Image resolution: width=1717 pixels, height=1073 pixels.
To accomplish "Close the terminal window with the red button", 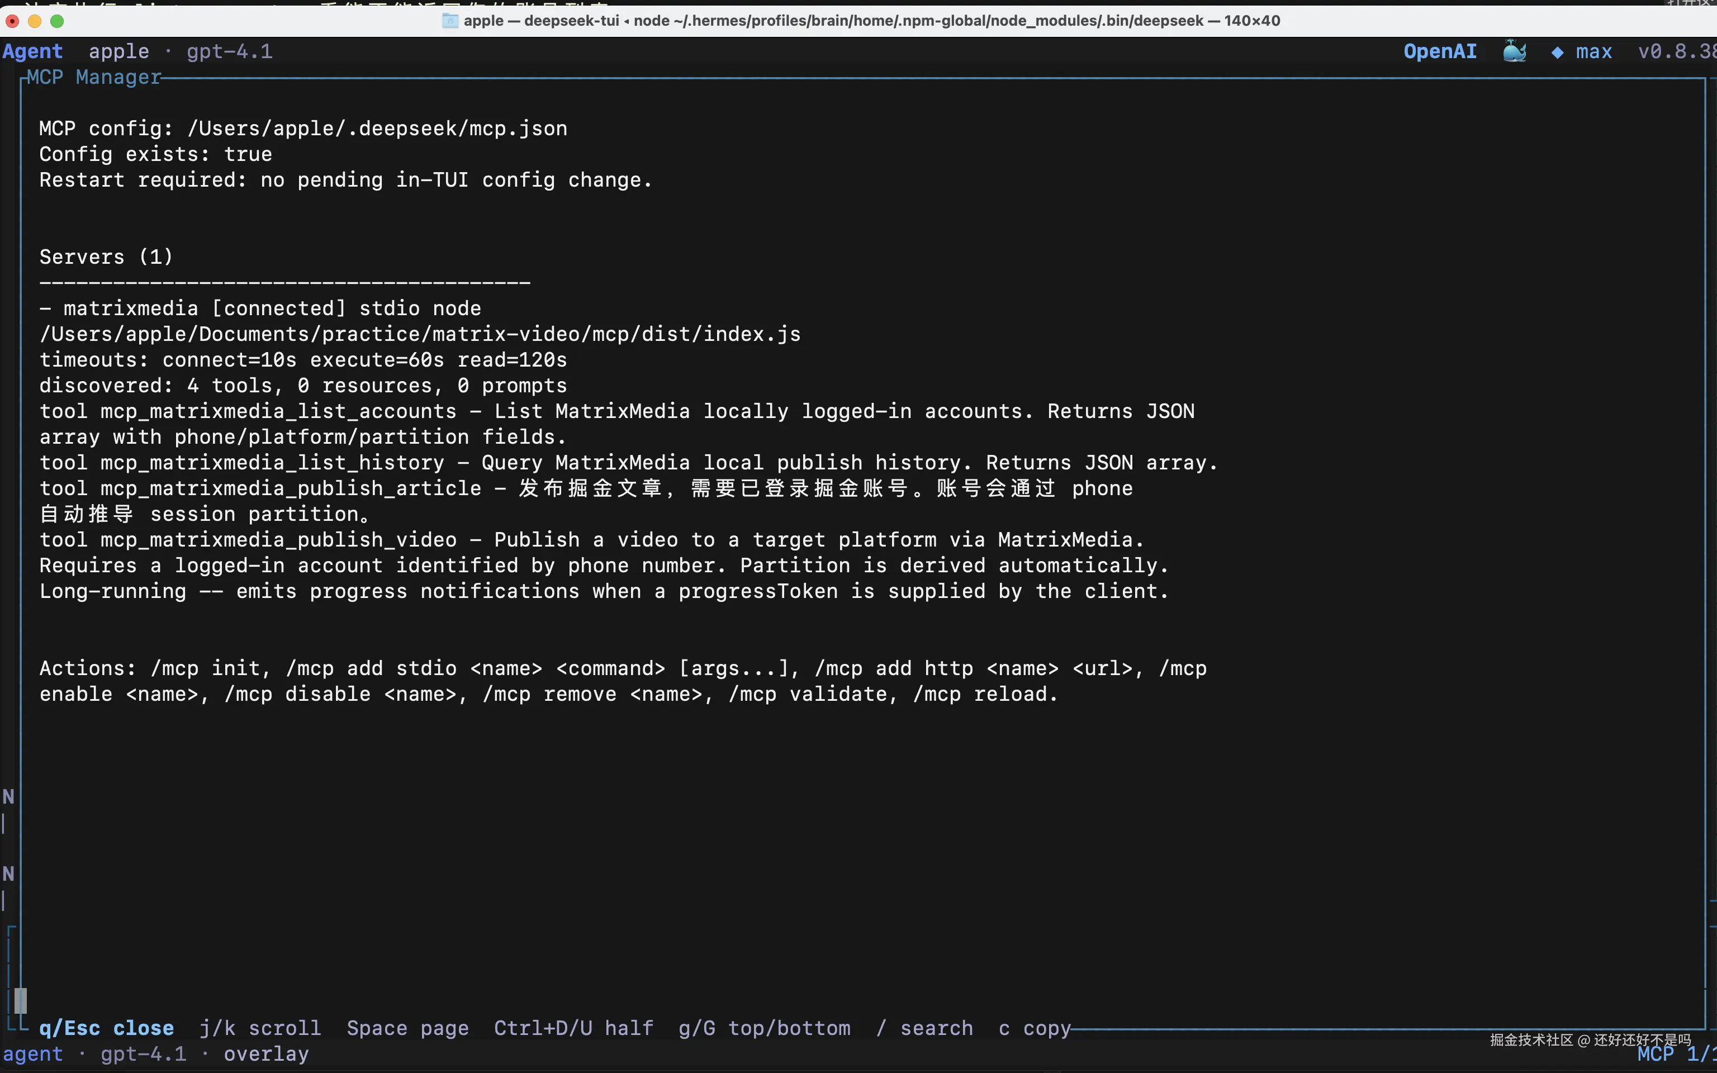I will (12, 21).
